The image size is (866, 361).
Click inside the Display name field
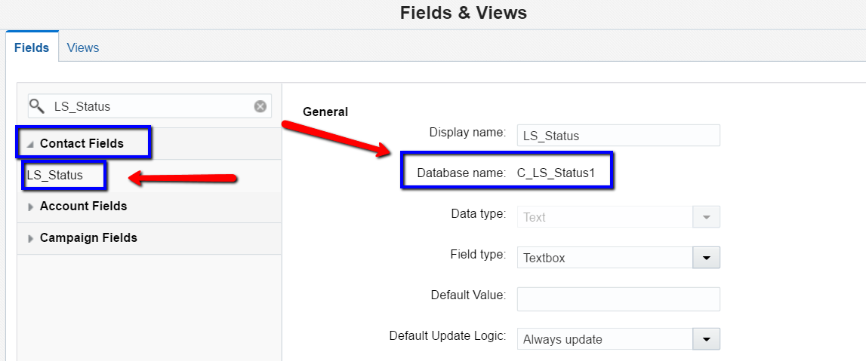[618, 136]
